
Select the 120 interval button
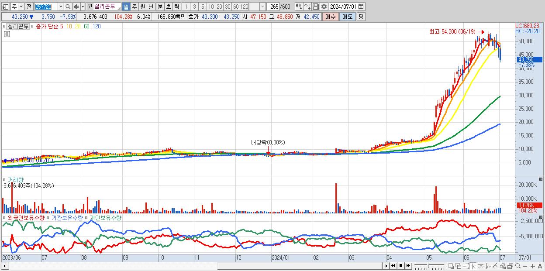pyautogui.click(x=245, y=7)
